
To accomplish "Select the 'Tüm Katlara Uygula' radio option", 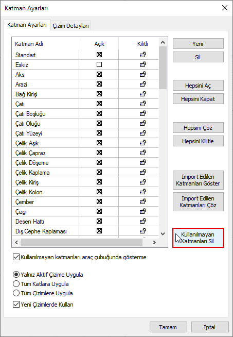I will [x=16, y=284].
